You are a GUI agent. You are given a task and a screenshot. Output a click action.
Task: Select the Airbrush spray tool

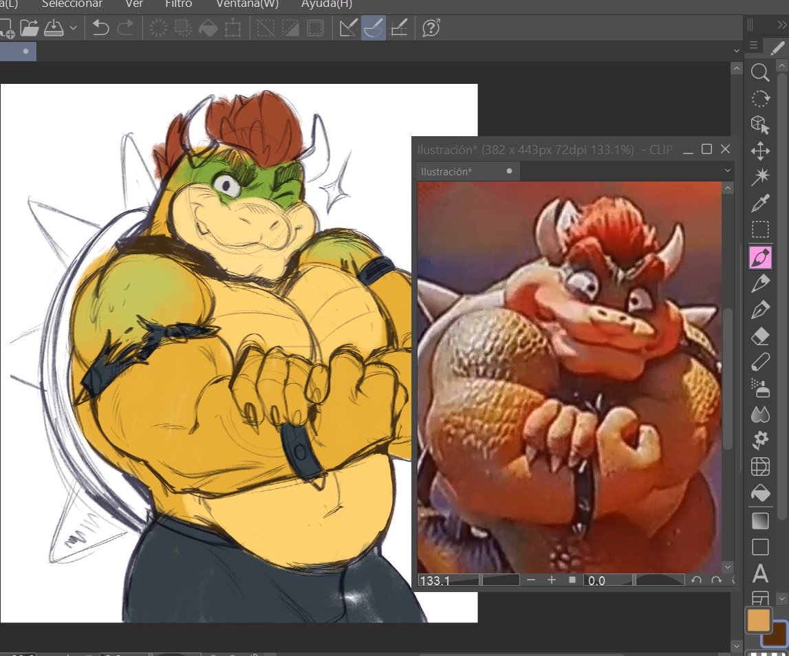click(x=760, y=389)
